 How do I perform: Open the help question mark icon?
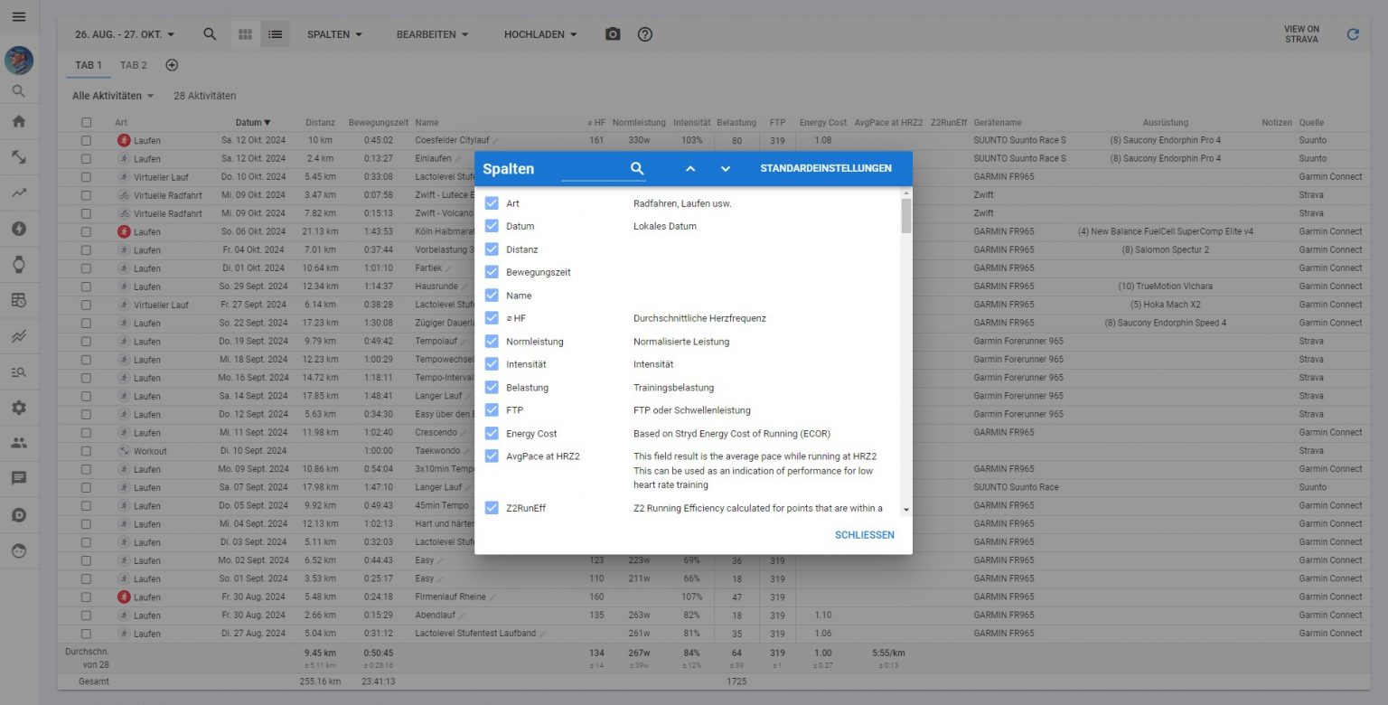click(x=645, y=34)
